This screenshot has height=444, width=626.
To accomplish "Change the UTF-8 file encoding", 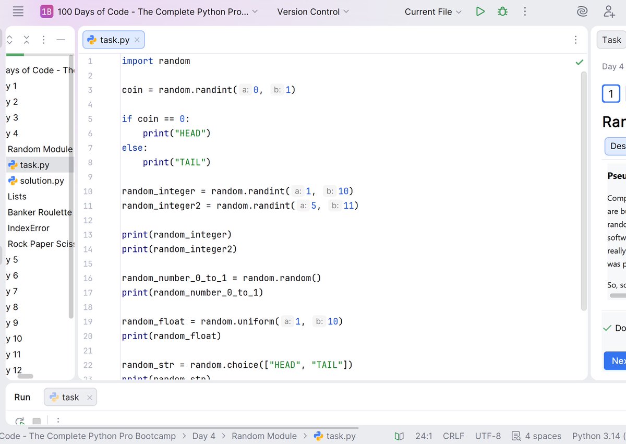I will tap(488, 436).
